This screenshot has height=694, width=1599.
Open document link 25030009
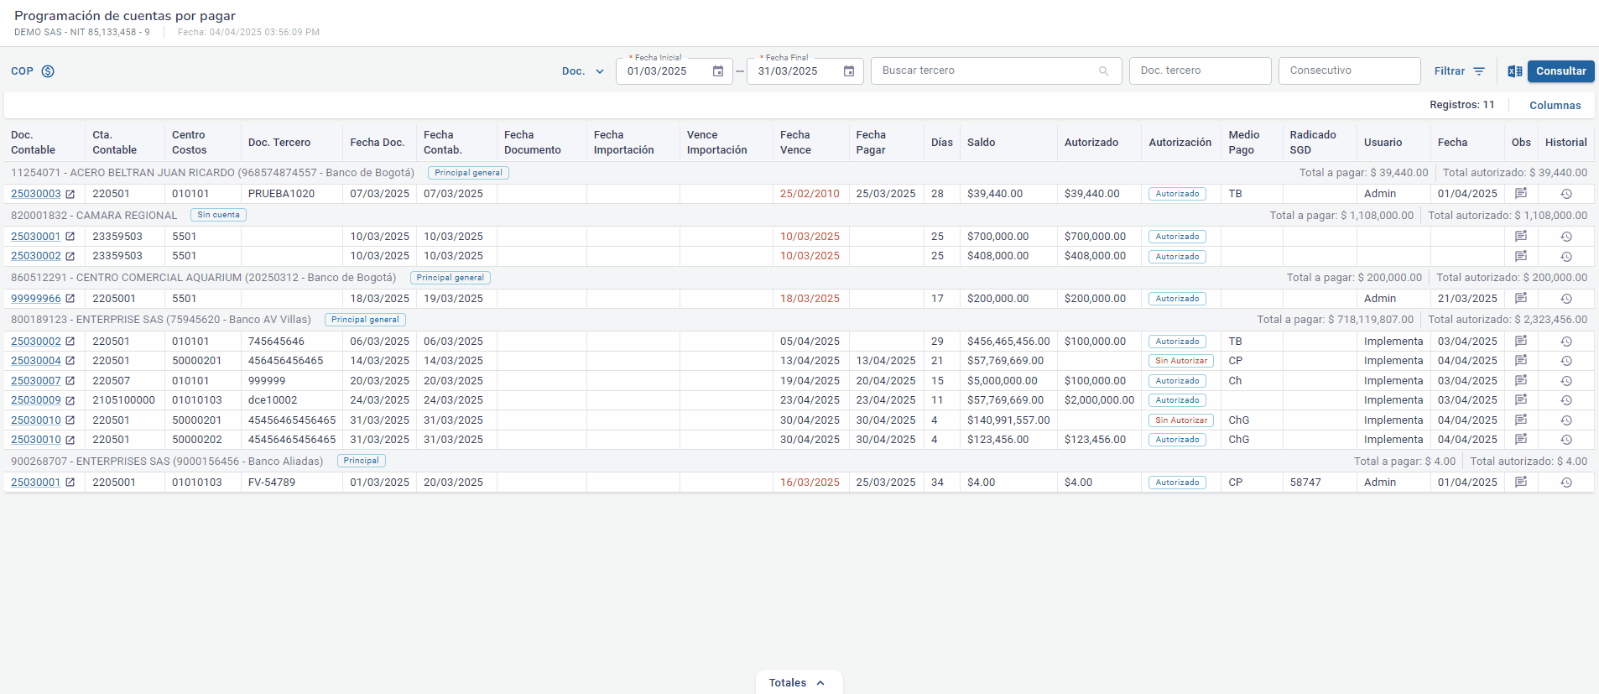[x=36, y=400]
